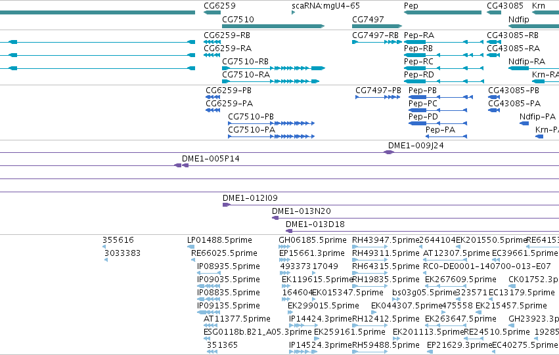Viewport: 559px width, 355px height.
Task: Click transcript CG7510-RA
Action: pos(271,81)
